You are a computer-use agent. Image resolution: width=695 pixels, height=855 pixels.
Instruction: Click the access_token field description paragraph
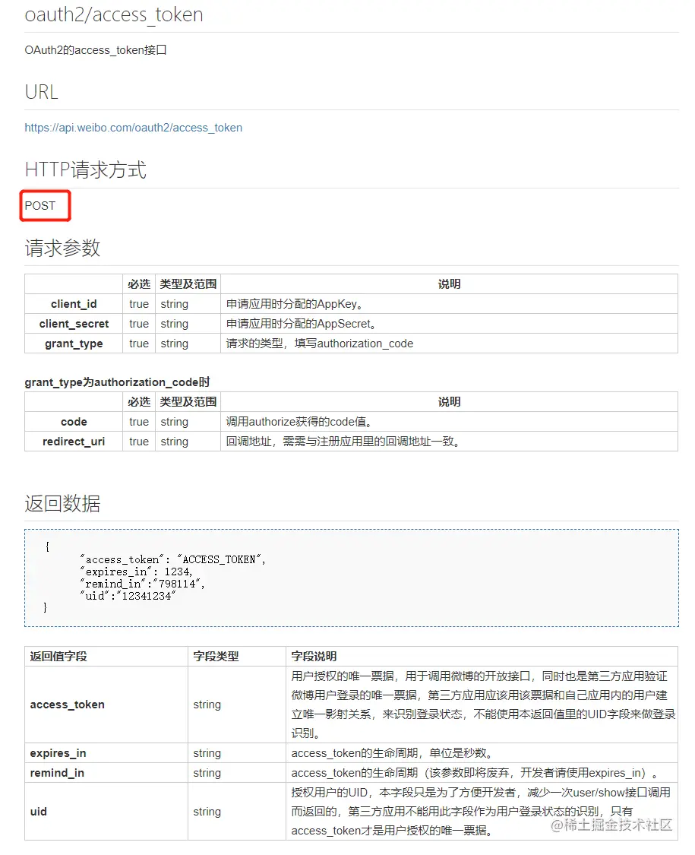point(483,704)
